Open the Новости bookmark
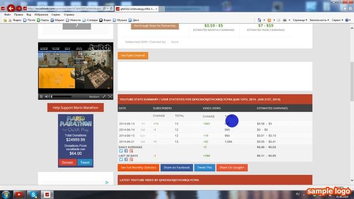This screenshot has width=354, height=199. pos(73,20)
